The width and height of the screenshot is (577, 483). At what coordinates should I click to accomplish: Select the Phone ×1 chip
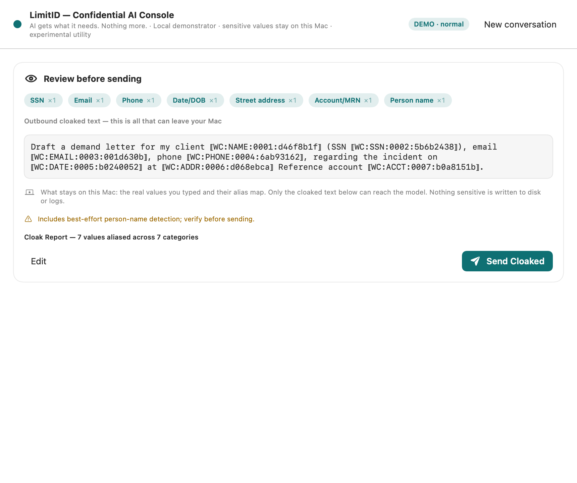(139, 100)
